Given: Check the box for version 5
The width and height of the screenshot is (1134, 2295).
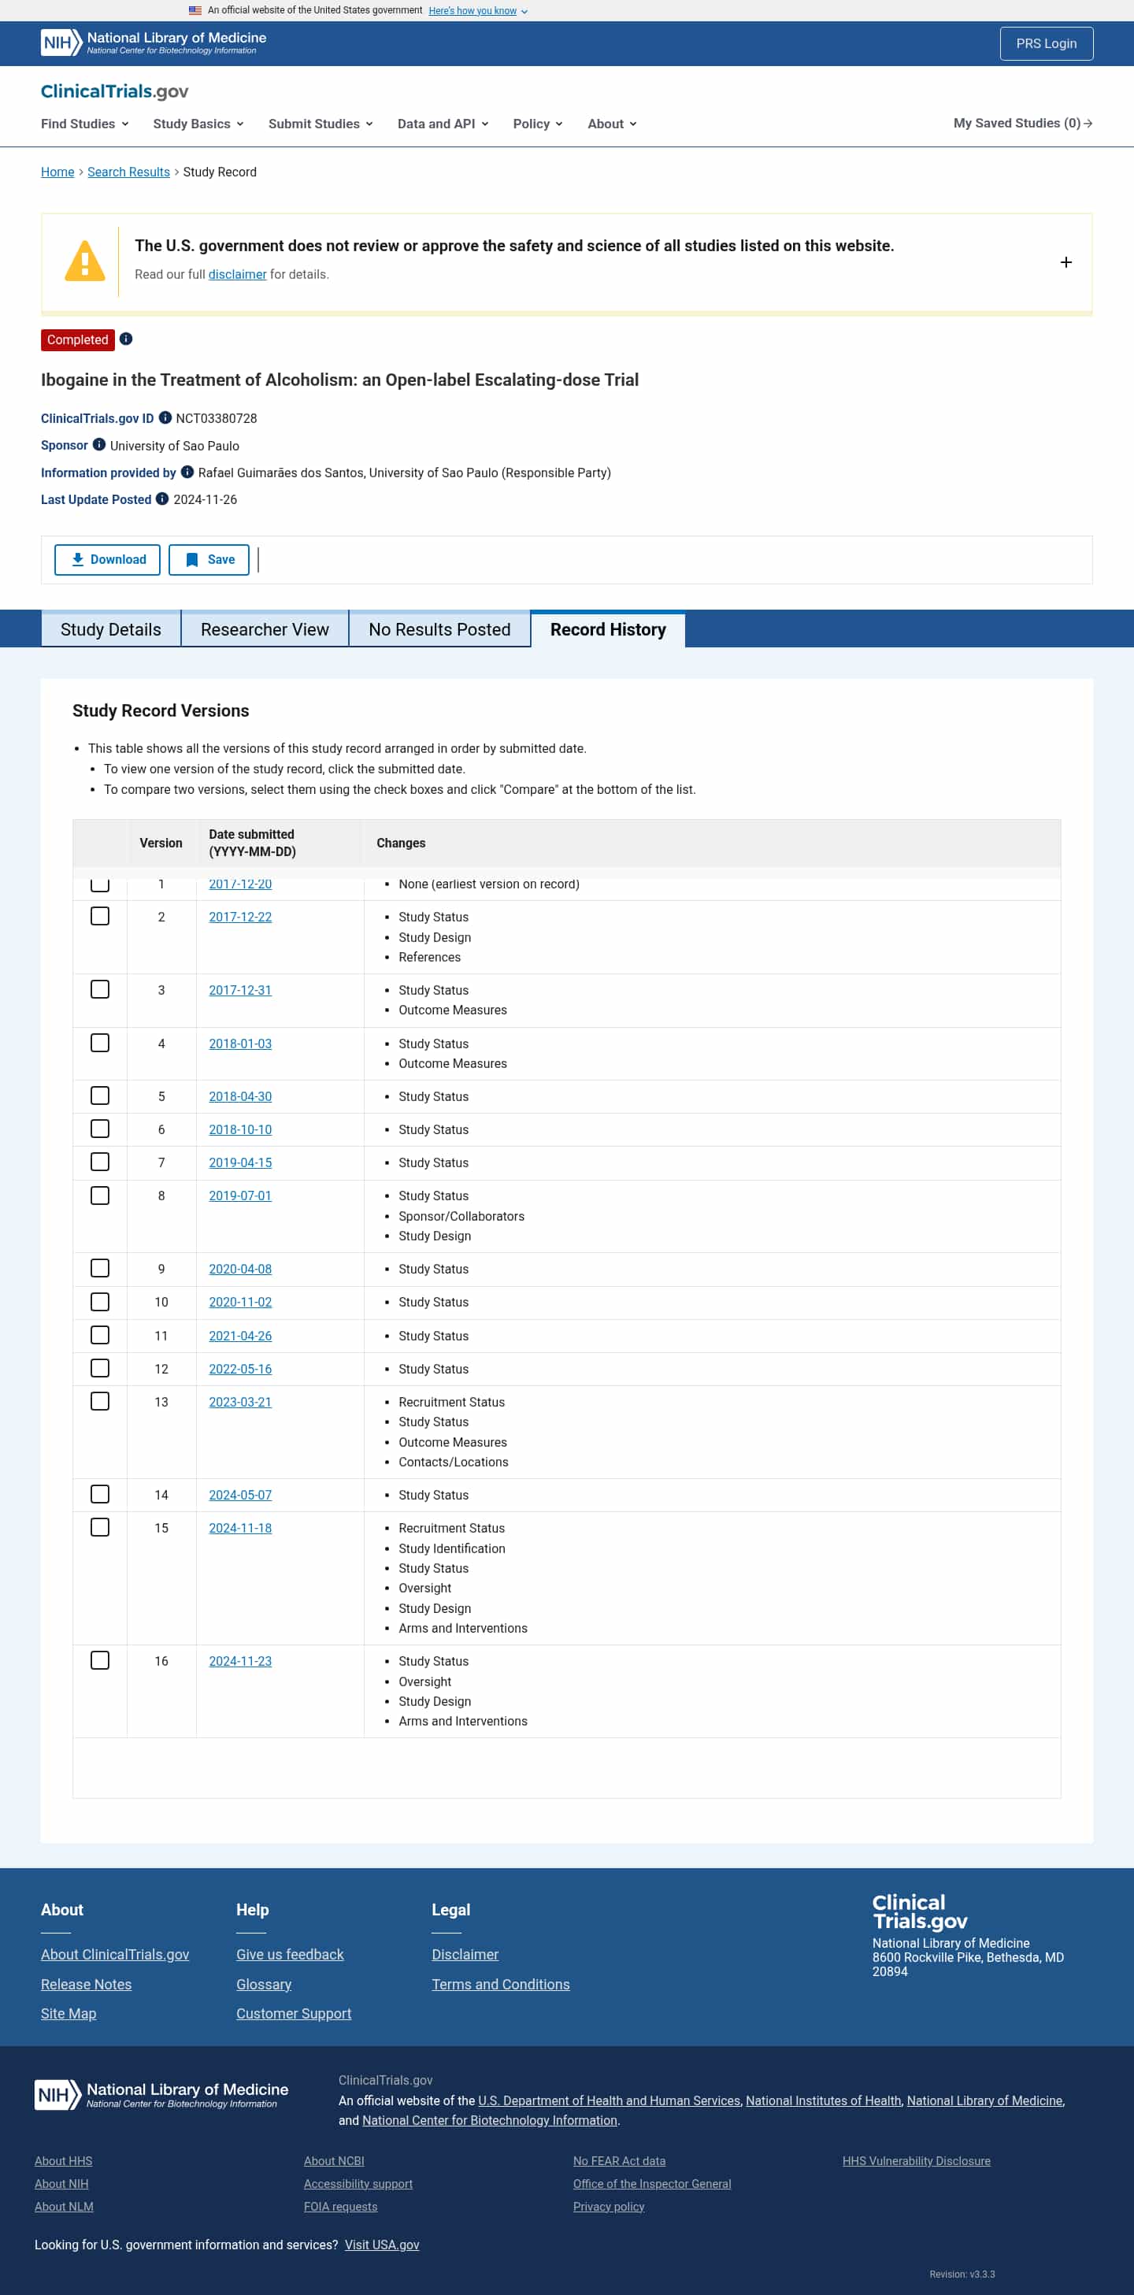Looking at the screenshot, I should pos(100,1095).
